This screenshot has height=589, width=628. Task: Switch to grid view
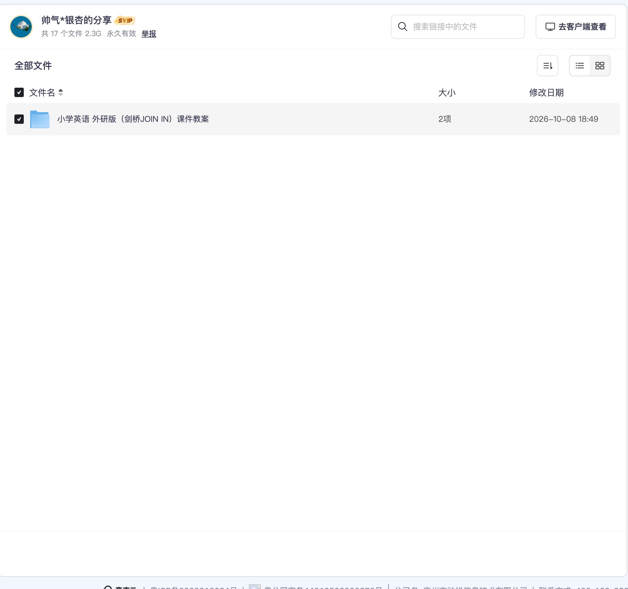pos(600,66)
